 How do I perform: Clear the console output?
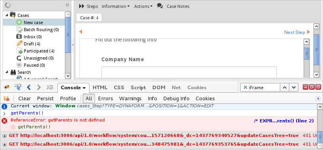(x=25, y=99)
